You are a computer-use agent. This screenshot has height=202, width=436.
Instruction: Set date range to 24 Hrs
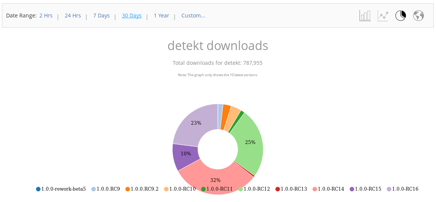tap(73, 16)
